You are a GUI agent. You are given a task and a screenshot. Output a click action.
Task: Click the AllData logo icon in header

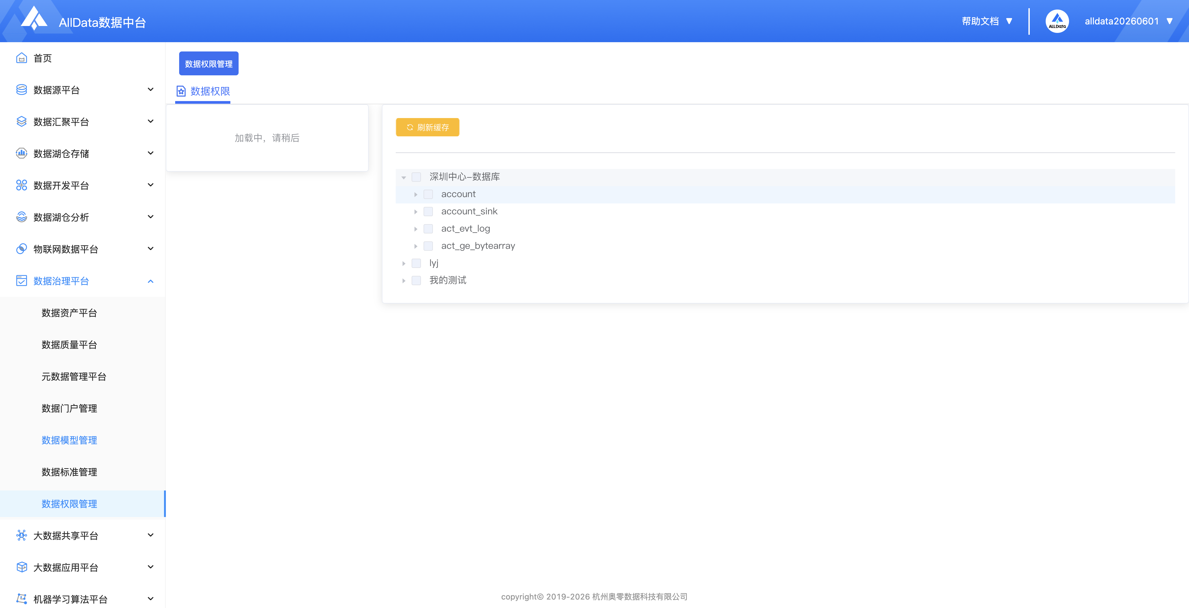(34, 19)
